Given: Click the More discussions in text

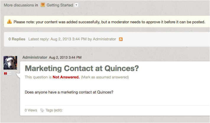Looking at the screenshot, I should [21, 5].
